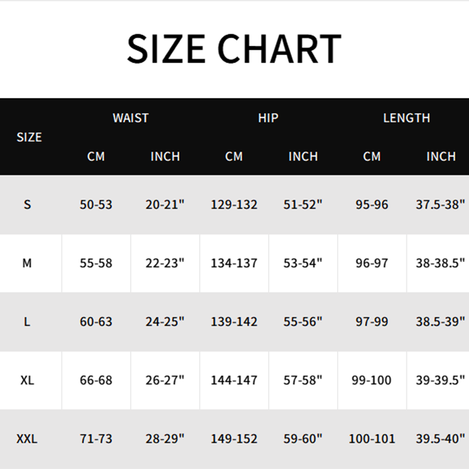Select the L size row label
This screenshot has width=469, height=469.
pos(27,322)
